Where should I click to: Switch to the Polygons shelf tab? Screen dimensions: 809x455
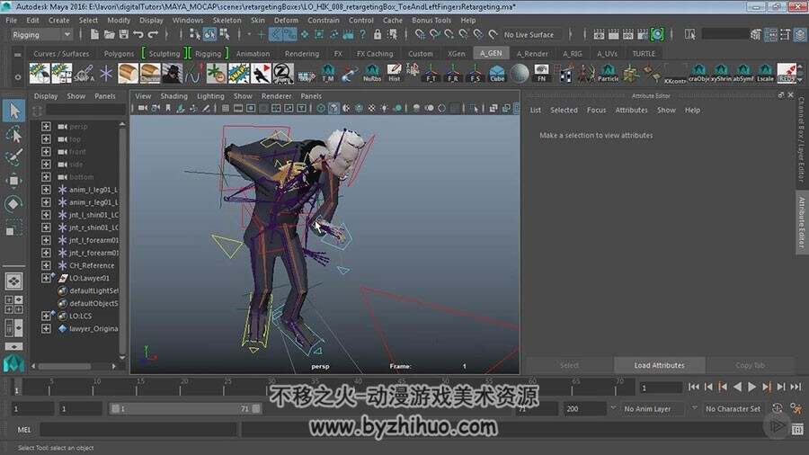[x=119, y=54]
